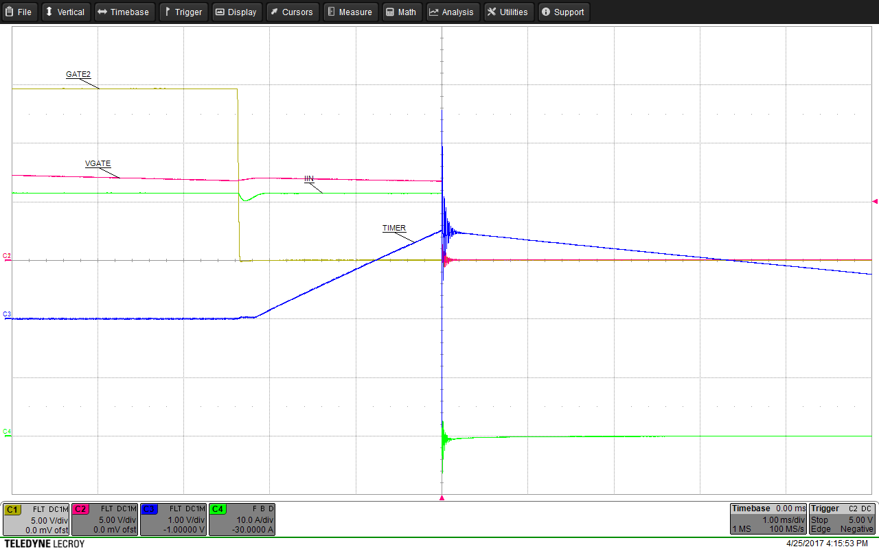Toggle channel C4 via its descriptor box
Image resolution: width=879 pixels, height=549 pixels.
(242, 519)
